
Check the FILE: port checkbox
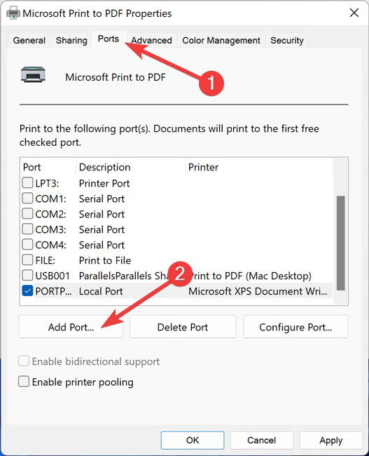27,260
